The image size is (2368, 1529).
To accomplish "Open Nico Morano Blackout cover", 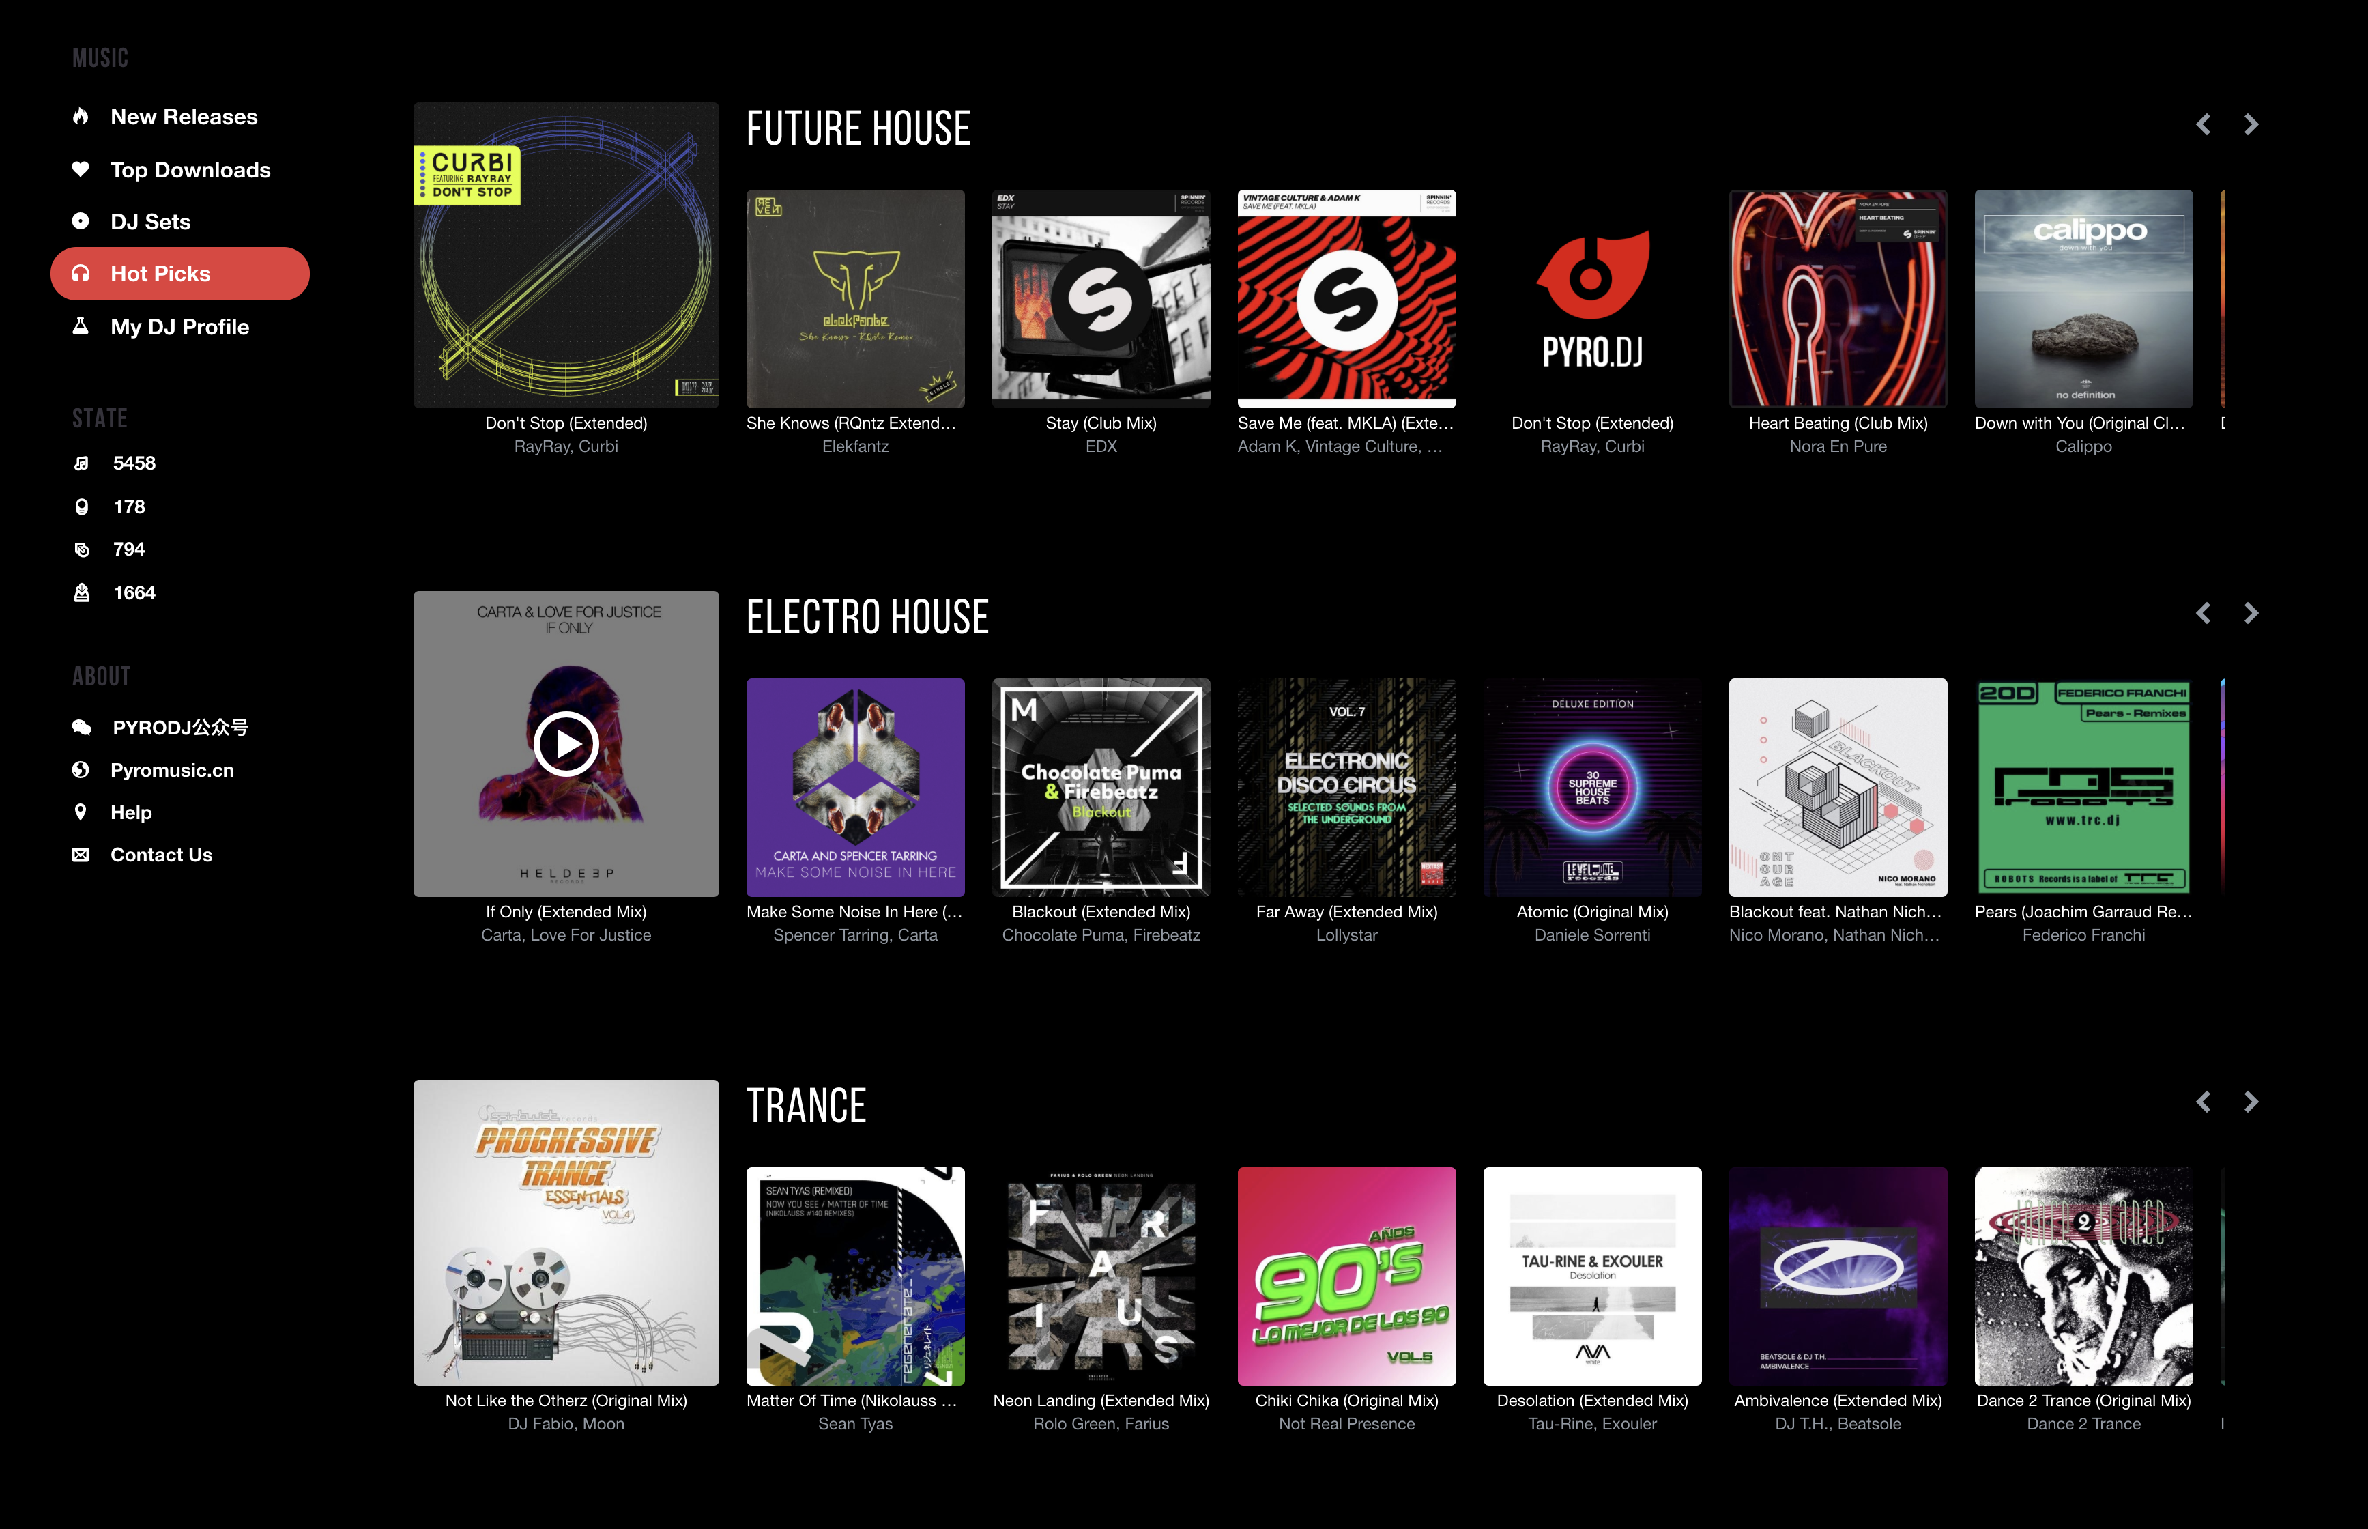I will coord(1838,787).
